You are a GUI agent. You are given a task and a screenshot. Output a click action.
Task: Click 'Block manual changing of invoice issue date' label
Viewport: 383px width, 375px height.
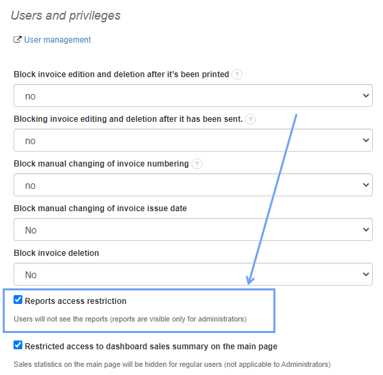click(x=100, y=208)
